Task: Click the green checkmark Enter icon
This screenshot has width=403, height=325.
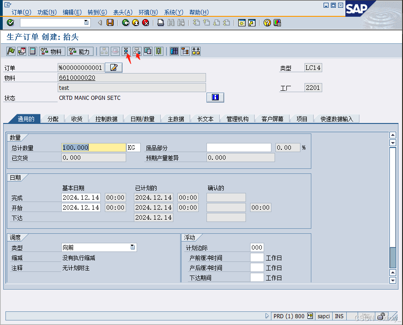Action: 10,23
